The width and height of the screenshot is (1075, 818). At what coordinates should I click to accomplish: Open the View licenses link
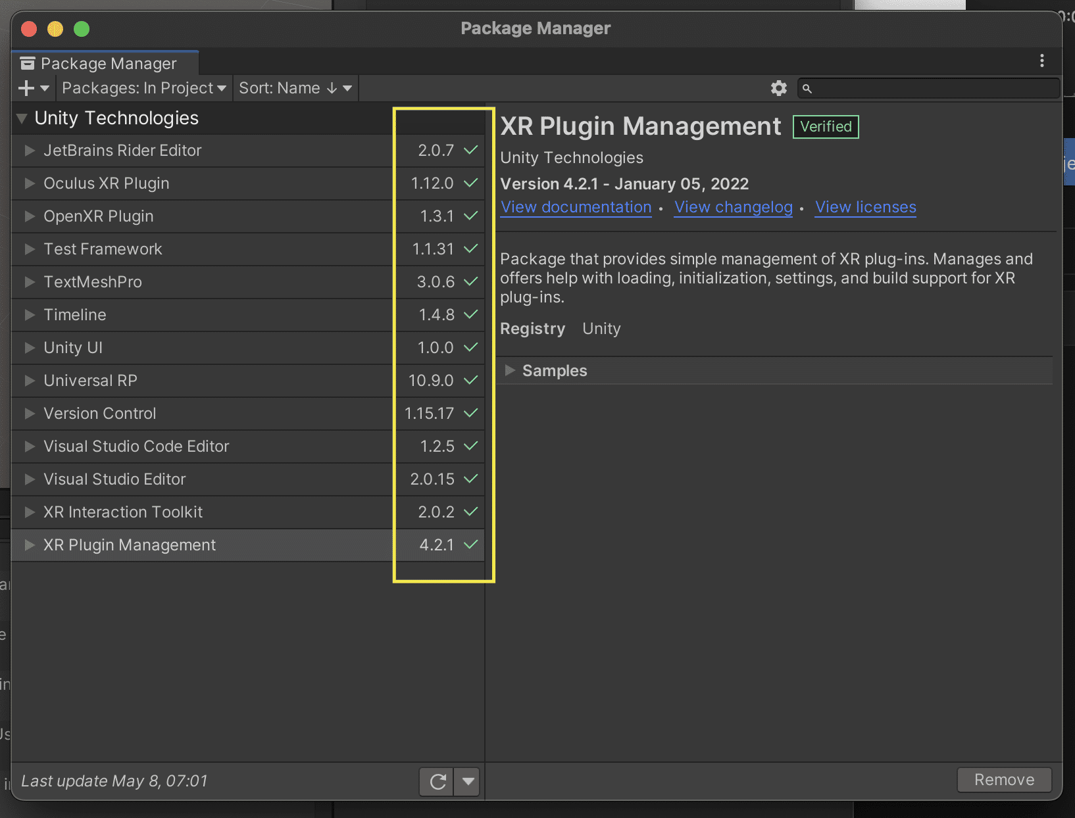coord(865,207)
